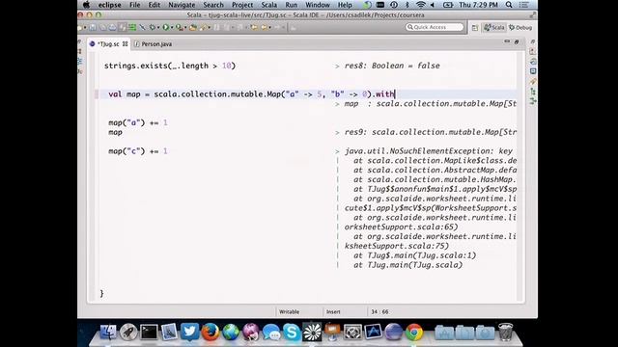618x347 pixels.
Task: Open Finder from the Dock
Action: click(x=108, y=332)
